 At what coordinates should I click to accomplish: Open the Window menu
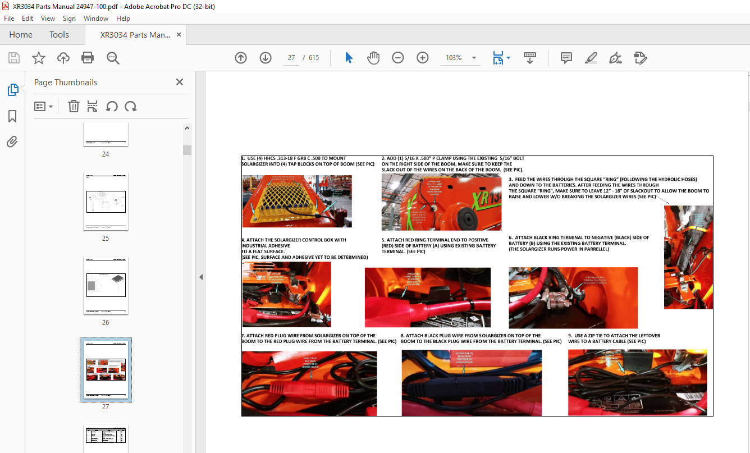(96, 19)
